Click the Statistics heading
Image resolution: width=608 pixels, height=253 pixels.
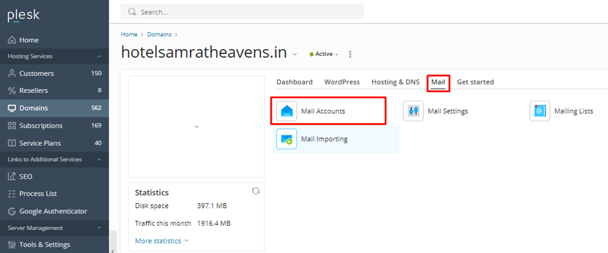pyautogui.click(x=151, y=192)
